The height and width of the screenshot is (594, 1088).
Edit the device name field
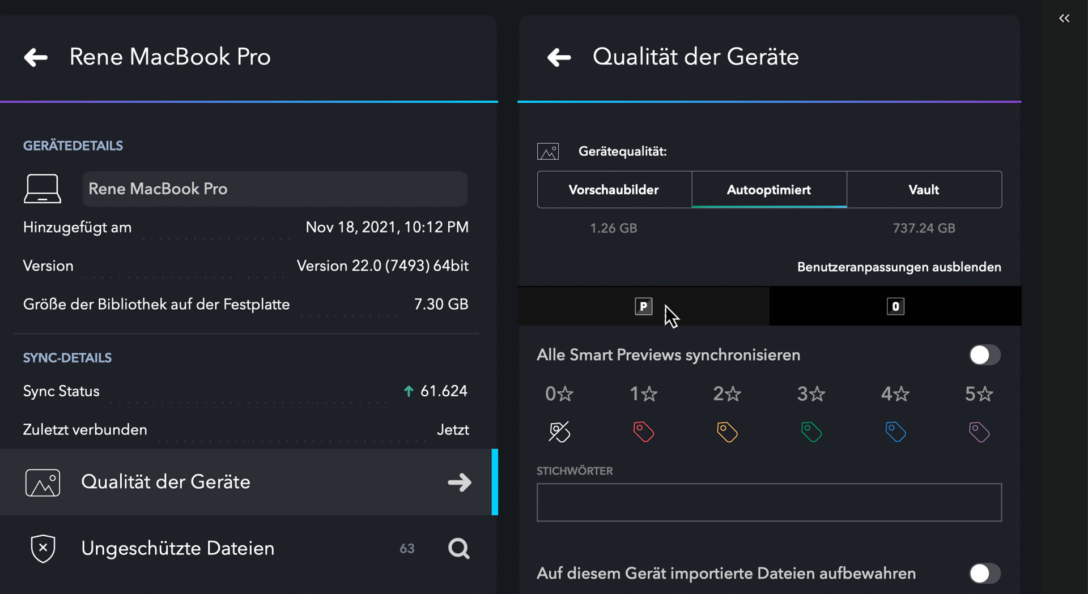pyautogui.click(x=275, y=189)
